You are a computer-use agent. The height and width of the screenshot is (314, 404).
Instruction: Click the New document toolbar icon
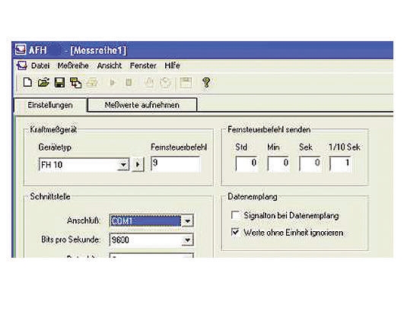point(27,83)
